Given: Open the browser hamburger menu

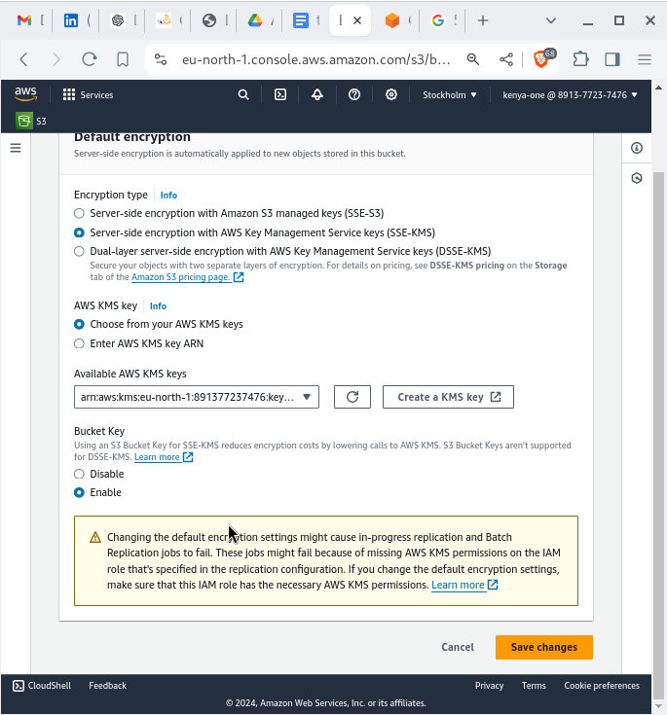Looking at the screenshot, I should coord(645,59).
